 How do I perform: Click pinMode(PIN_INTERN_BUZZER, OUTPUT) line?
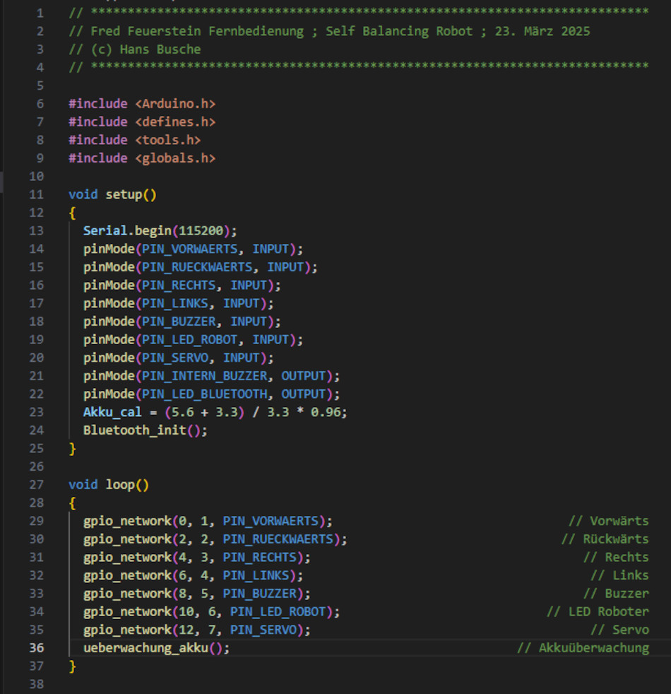click(x=211, y=376)
